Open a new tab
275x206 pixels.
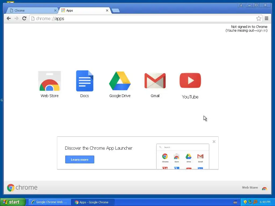point(116,11)
